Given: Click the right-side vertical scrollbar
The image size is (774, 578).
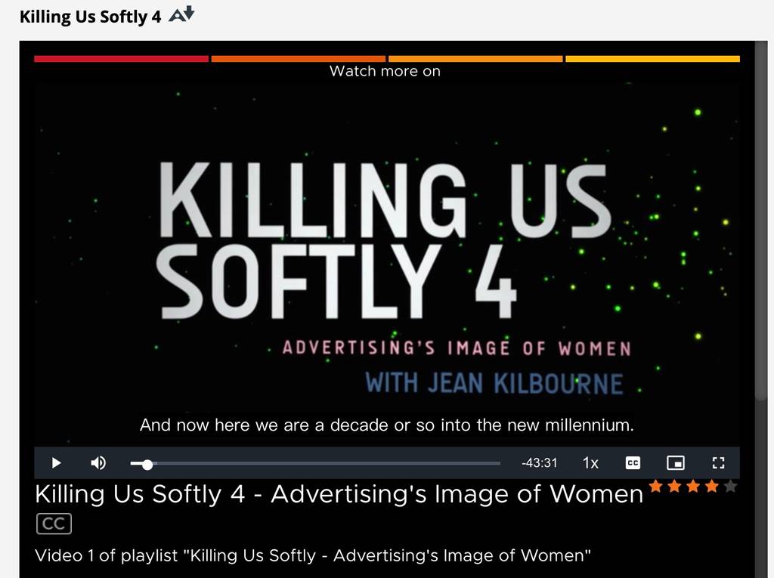Looking at the screenshot, I should pos(760,220).
